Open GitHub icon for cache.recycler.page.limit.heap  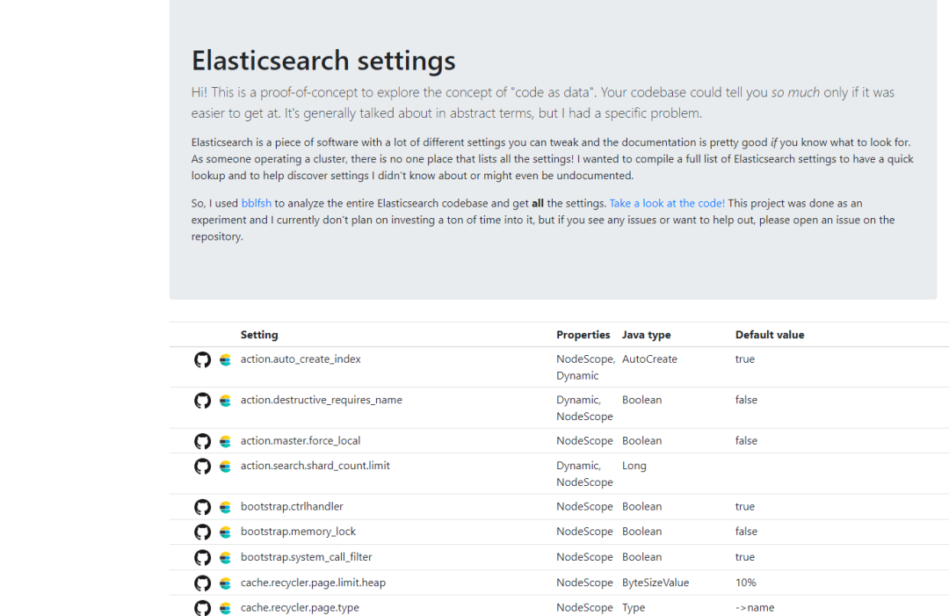[x=202, y=583]
